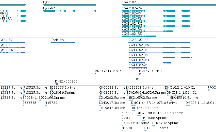Image resolution: width=216 pixels, height=132 pixels.
Task: Select transcript label CG43102-RF
Action: click(131, 13)
